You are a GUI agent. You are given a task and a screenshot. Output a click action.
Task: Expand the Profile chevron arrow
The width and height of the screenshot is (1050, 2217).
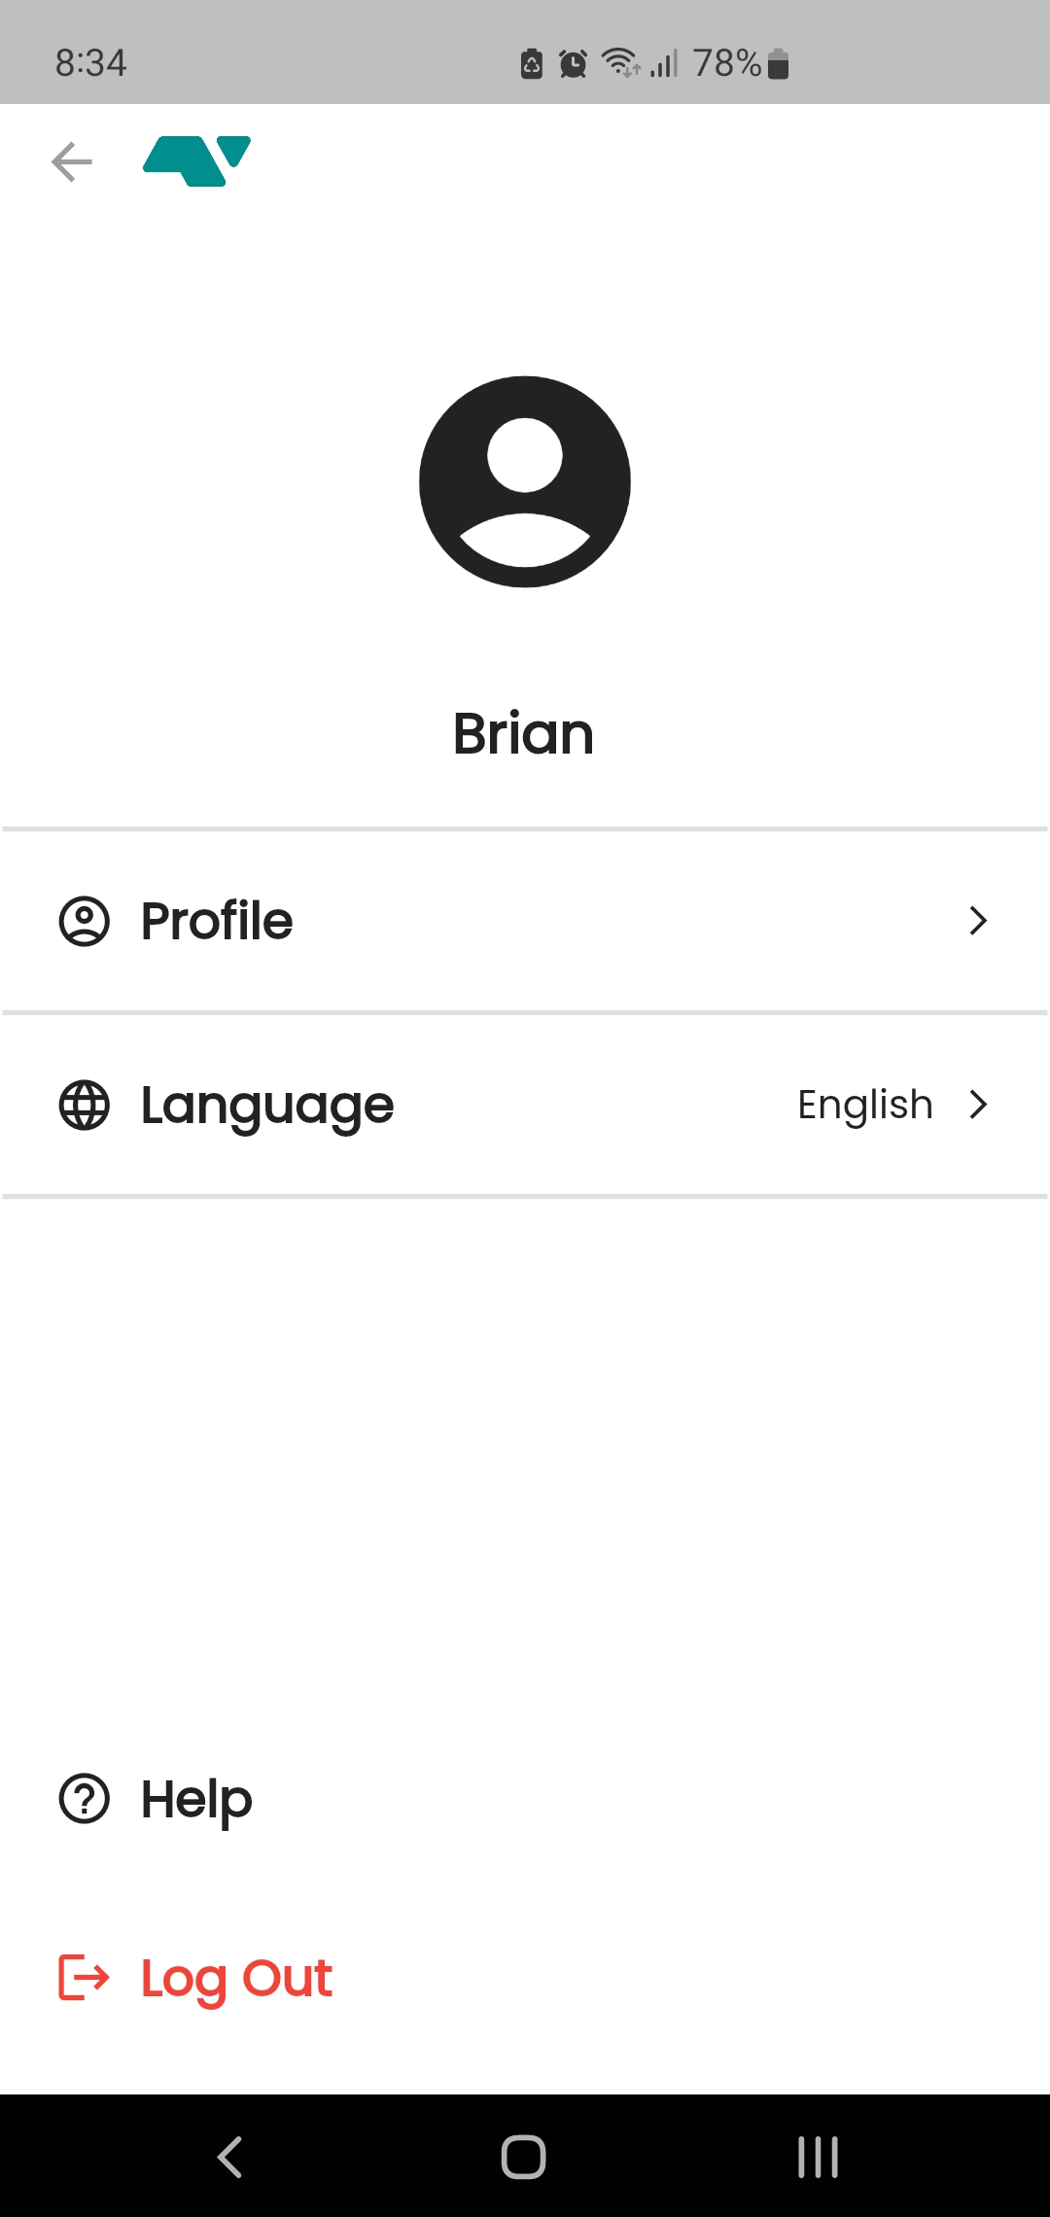pyautogui.click(x=978, y=921)
